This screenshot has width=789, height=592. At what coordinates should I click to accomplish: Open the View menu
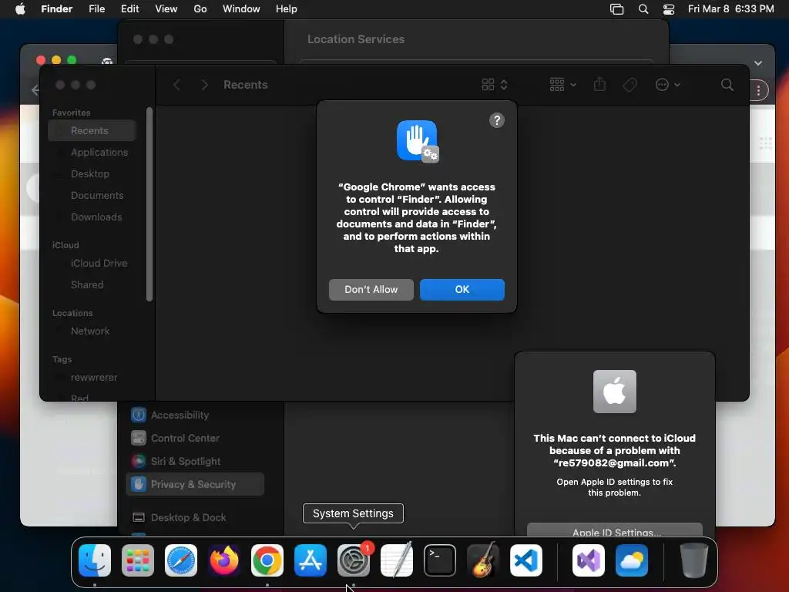(x=166, y=9)
